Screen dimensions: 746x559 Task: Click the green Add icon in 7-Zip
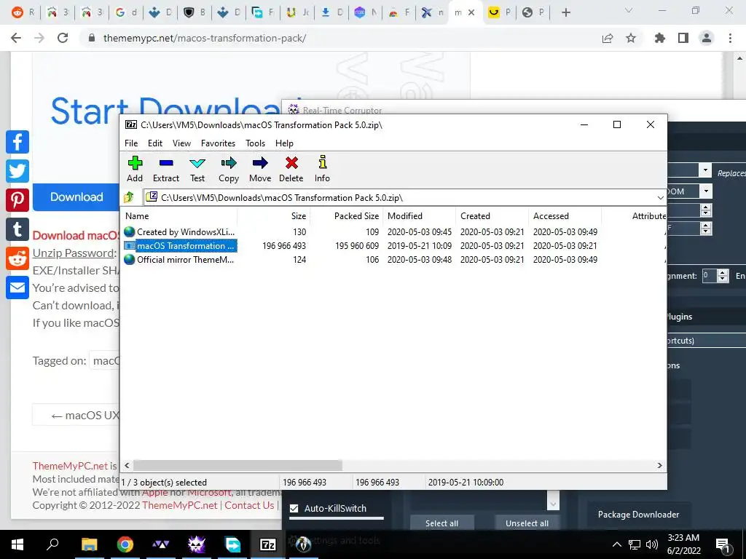135,163
